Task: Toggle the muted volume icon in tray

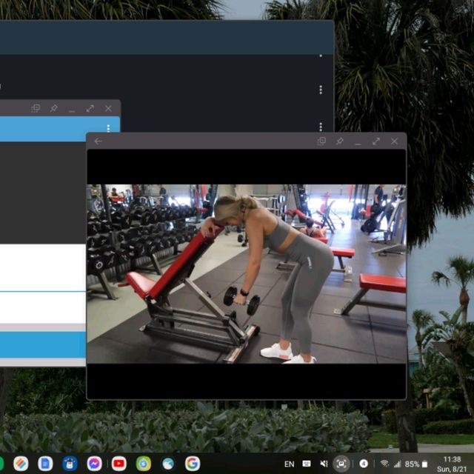Action: pyautogui.click(x=324, y=464)
